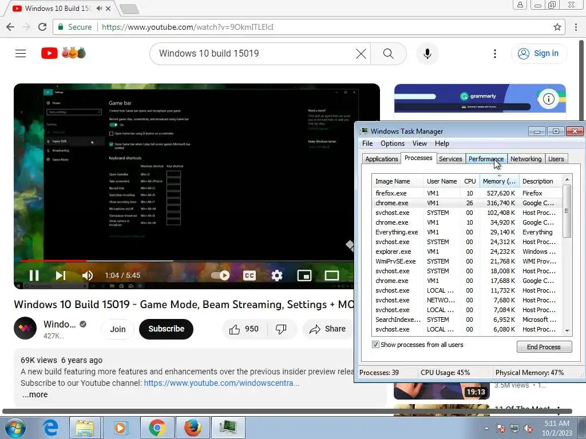Pause the YouTube video
The height and width of the screenshot is (439, 586).
[34, 276]
